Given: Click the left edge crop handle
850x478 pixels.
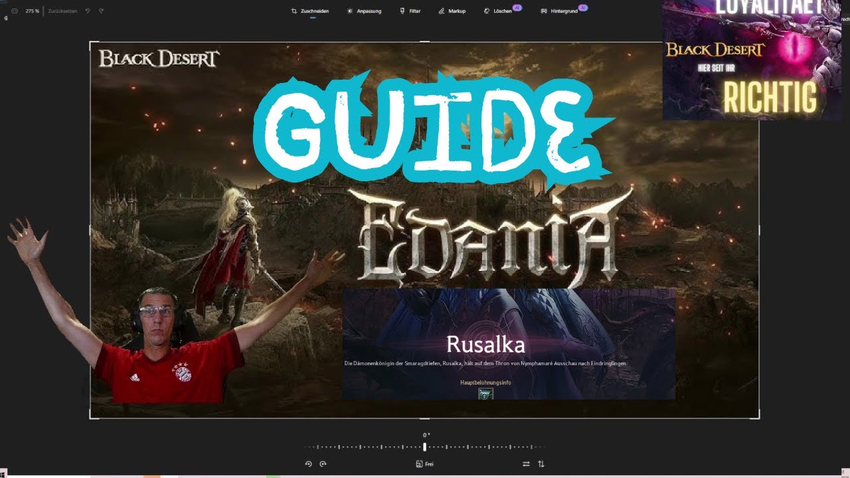Looking at the screenshot, I should tap(90, 229).
